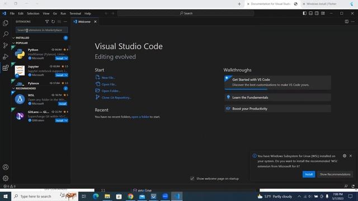Click the taskbar search box
Screen dimensions: 358x201
(45, 196)
